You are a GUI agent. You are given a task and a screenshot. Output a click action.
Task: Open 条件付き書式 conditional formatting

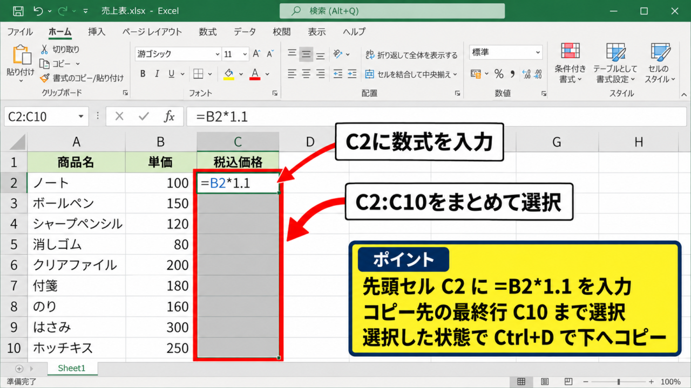point(570,63)
